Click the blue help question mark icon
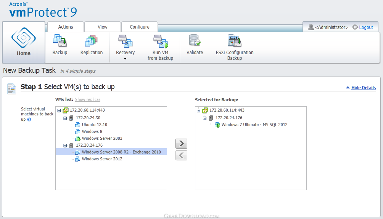The image size is (383, 219). pos(29,120)
